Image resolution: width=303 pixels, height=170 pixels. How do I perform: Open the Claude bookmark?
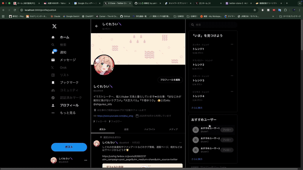tap(55, 16)
